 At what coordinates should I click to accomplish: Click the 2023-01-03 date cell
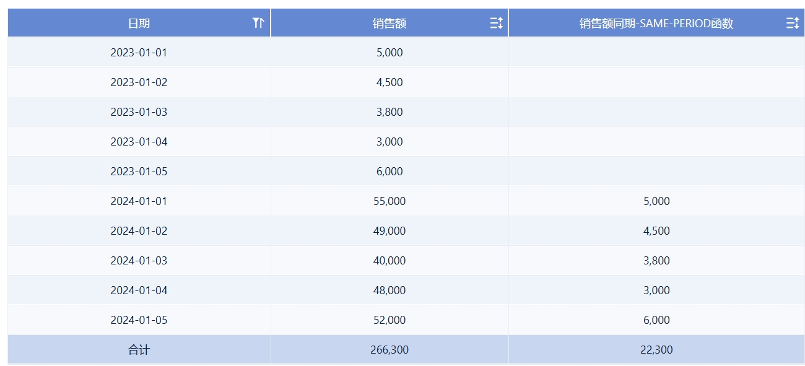point(139,112)
